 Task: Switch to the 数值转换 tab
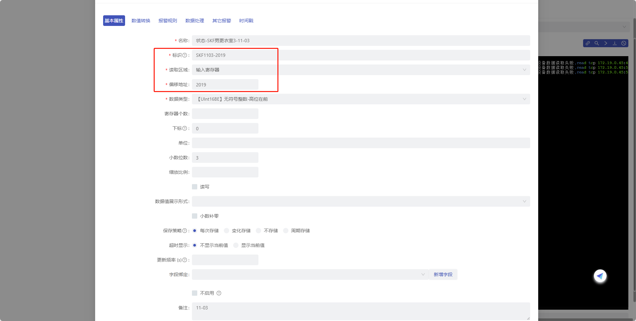point(141,21)
